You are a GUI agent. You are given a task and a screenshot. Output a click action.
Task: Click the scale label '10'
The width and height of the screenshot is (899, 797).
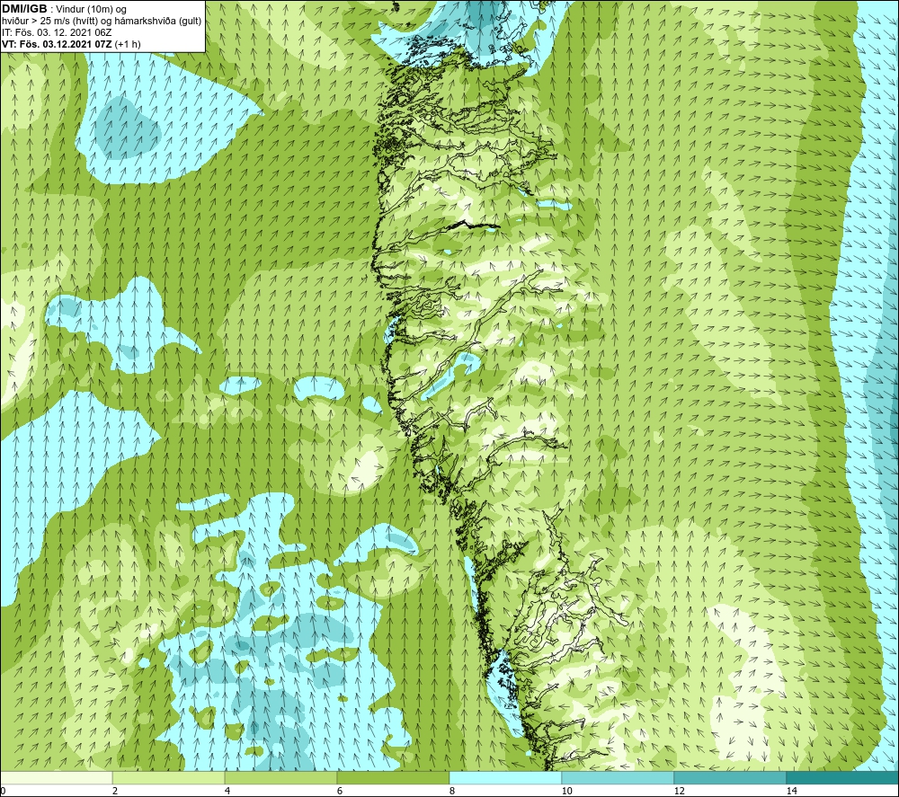point(567,792)
